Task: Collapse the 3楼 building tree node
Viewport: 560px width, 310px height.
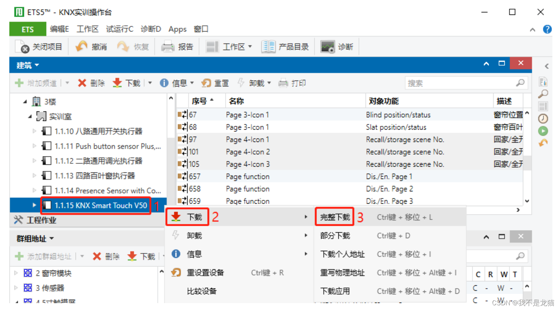Action: (x=25, y=102)
